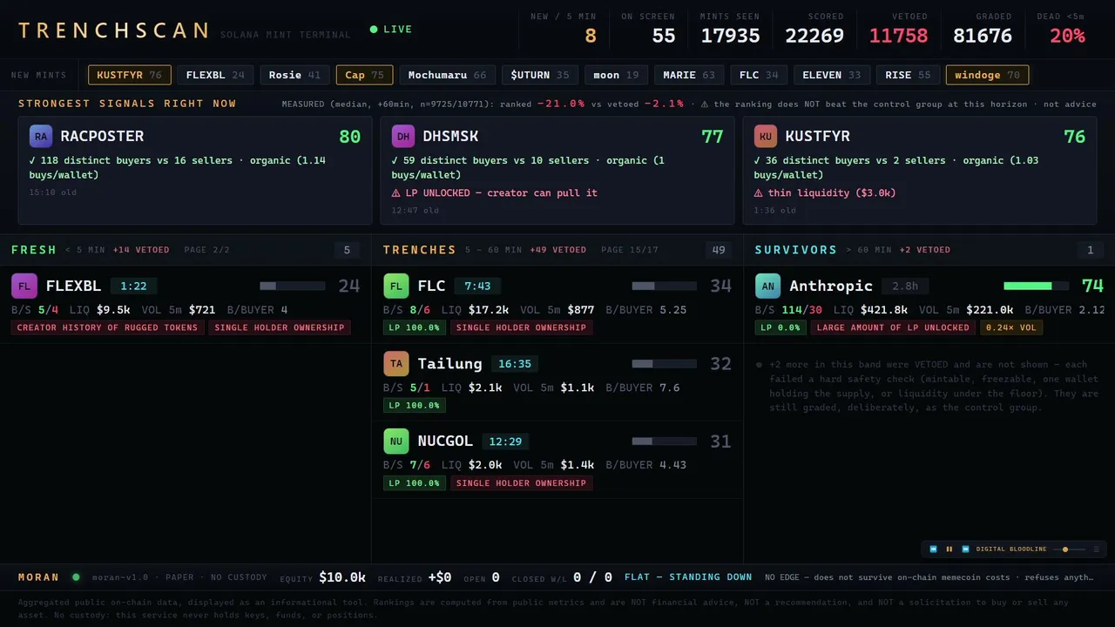1115x627 pixels.
Task: Open the Tailung token row name
Action: tap(449, 364)
